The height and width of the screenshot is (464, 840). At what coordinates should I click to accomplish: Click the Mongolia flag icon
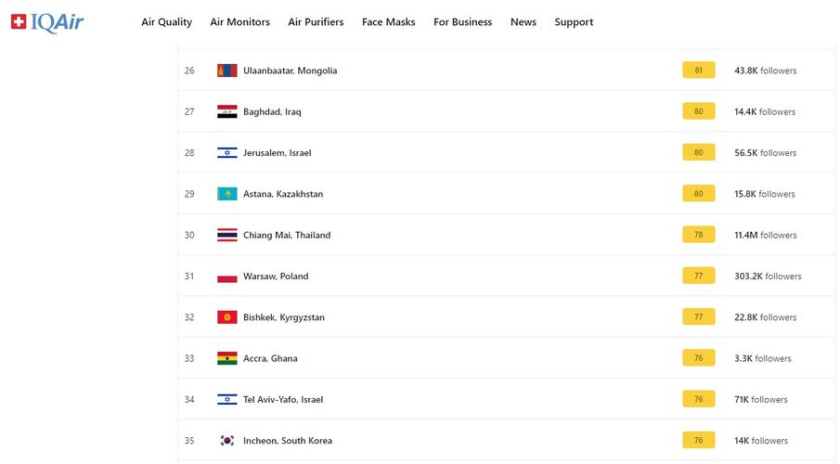click(226, 71)
